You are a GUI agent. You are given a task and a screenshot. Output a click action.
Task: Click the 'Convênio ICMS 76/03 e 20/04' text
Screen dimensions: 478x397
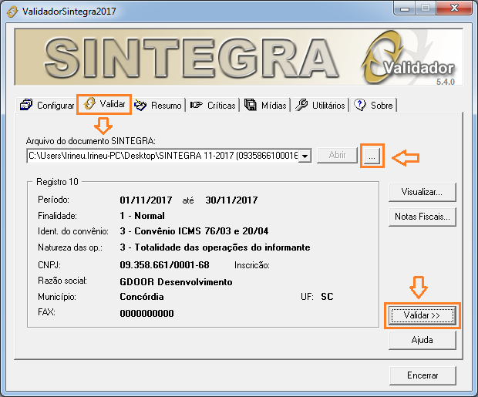[x=201, y=231]
